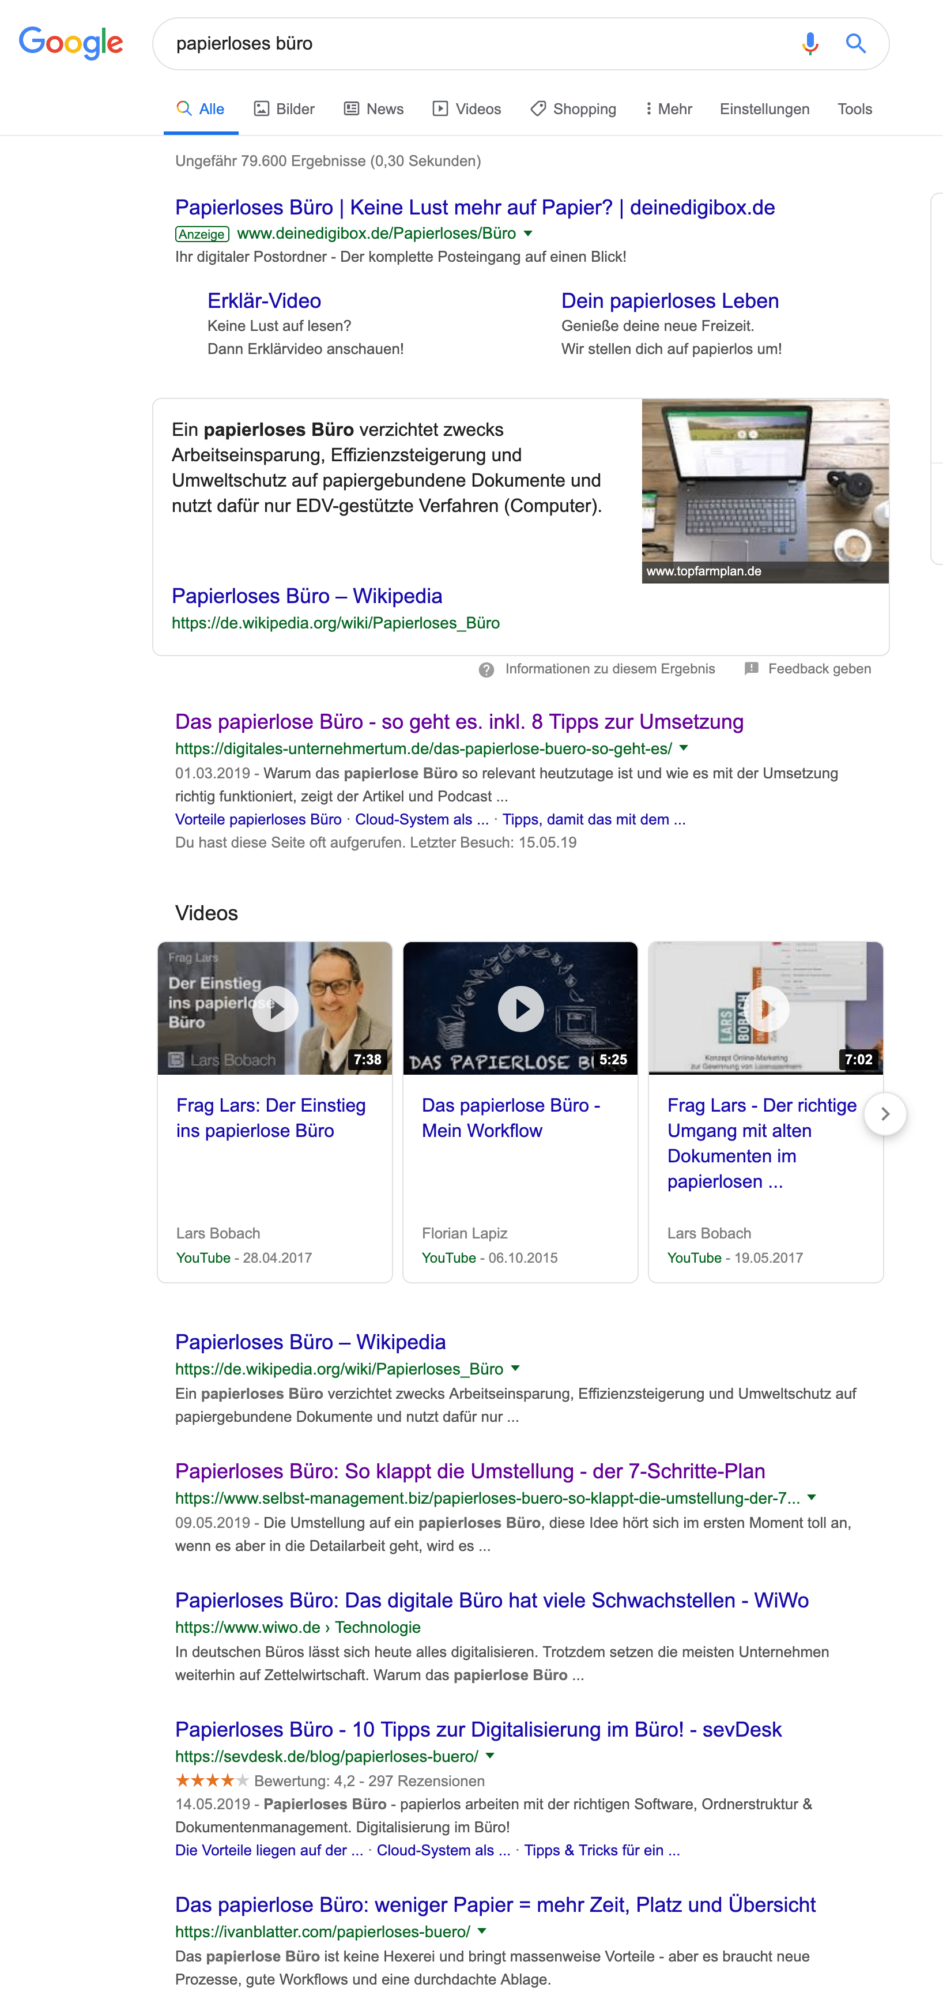Expand the Mehr menu
The width and height of the screenshot is (943, 2003).
(x=669, y=109)
